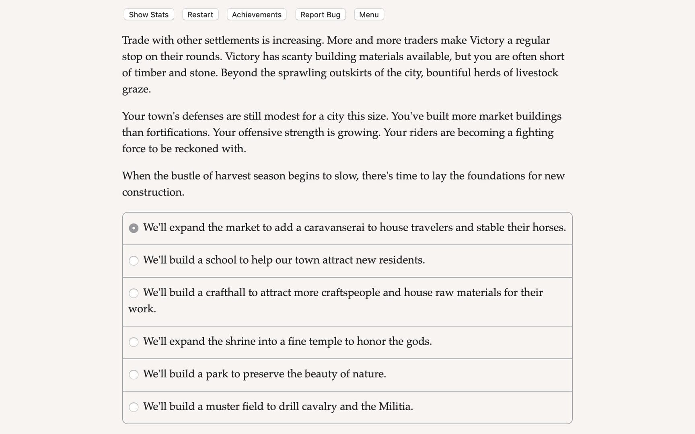Choose the park radio button
This screenshot has height=434, width=695.
click(x=134, y=375)
